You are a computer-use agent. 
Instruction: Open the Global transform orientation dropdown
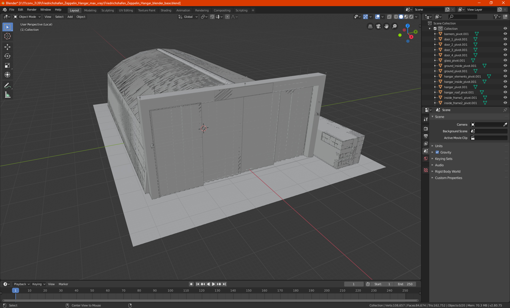(x=188, y=17)
